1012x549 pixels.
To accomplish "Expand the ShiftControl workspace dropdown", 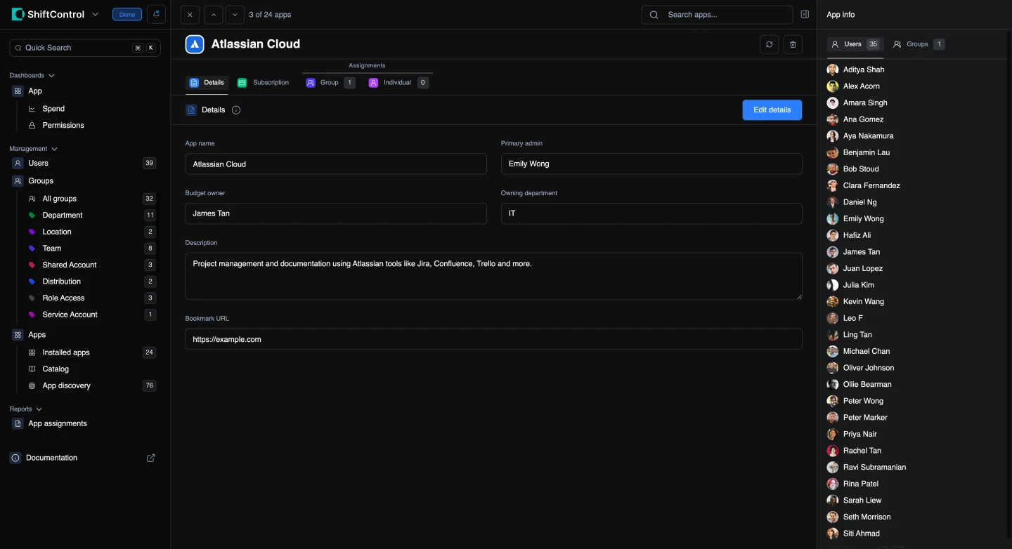I will click(96, 15).
